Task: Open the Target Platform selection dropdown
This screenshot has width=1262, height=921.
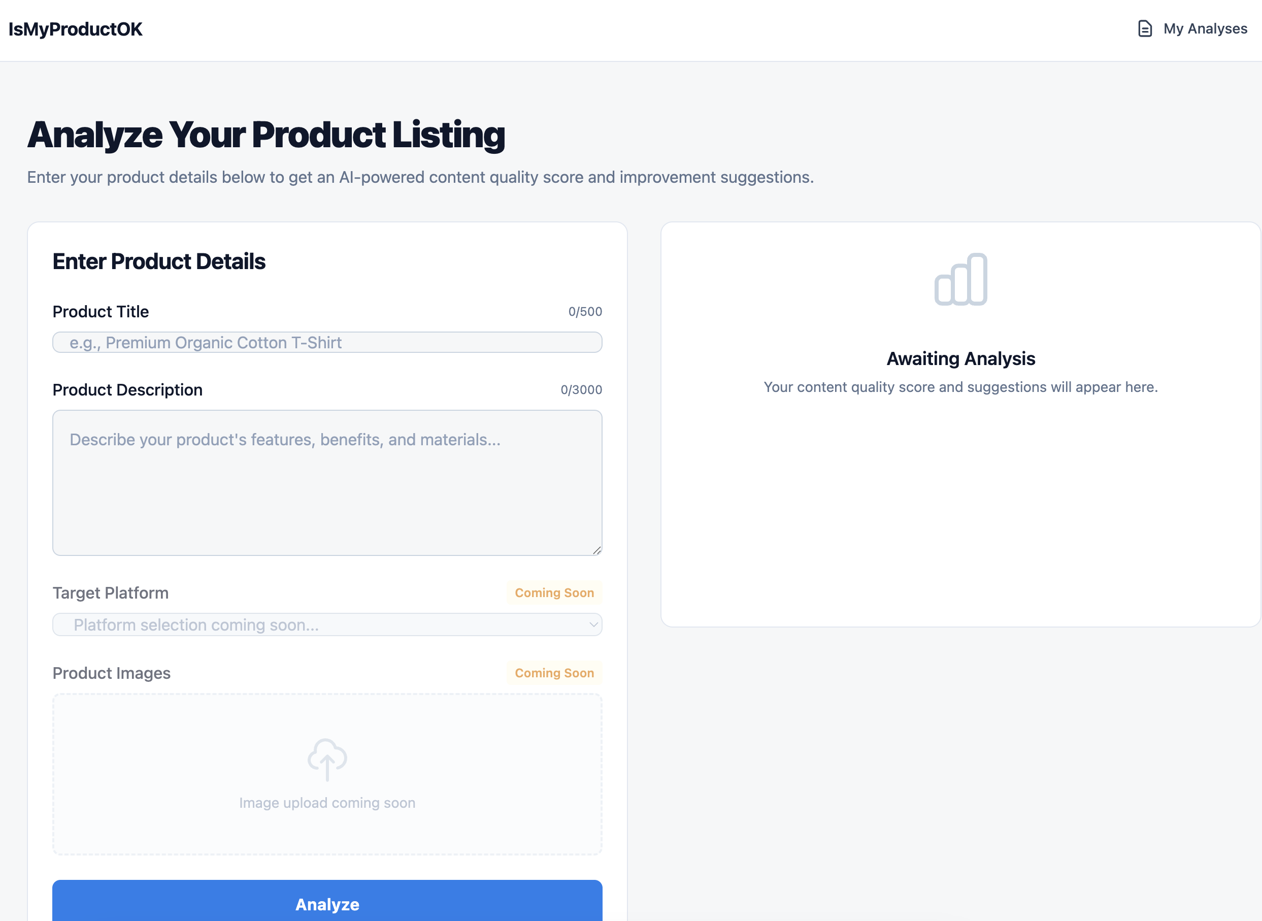Action: (x=326, y=625)
